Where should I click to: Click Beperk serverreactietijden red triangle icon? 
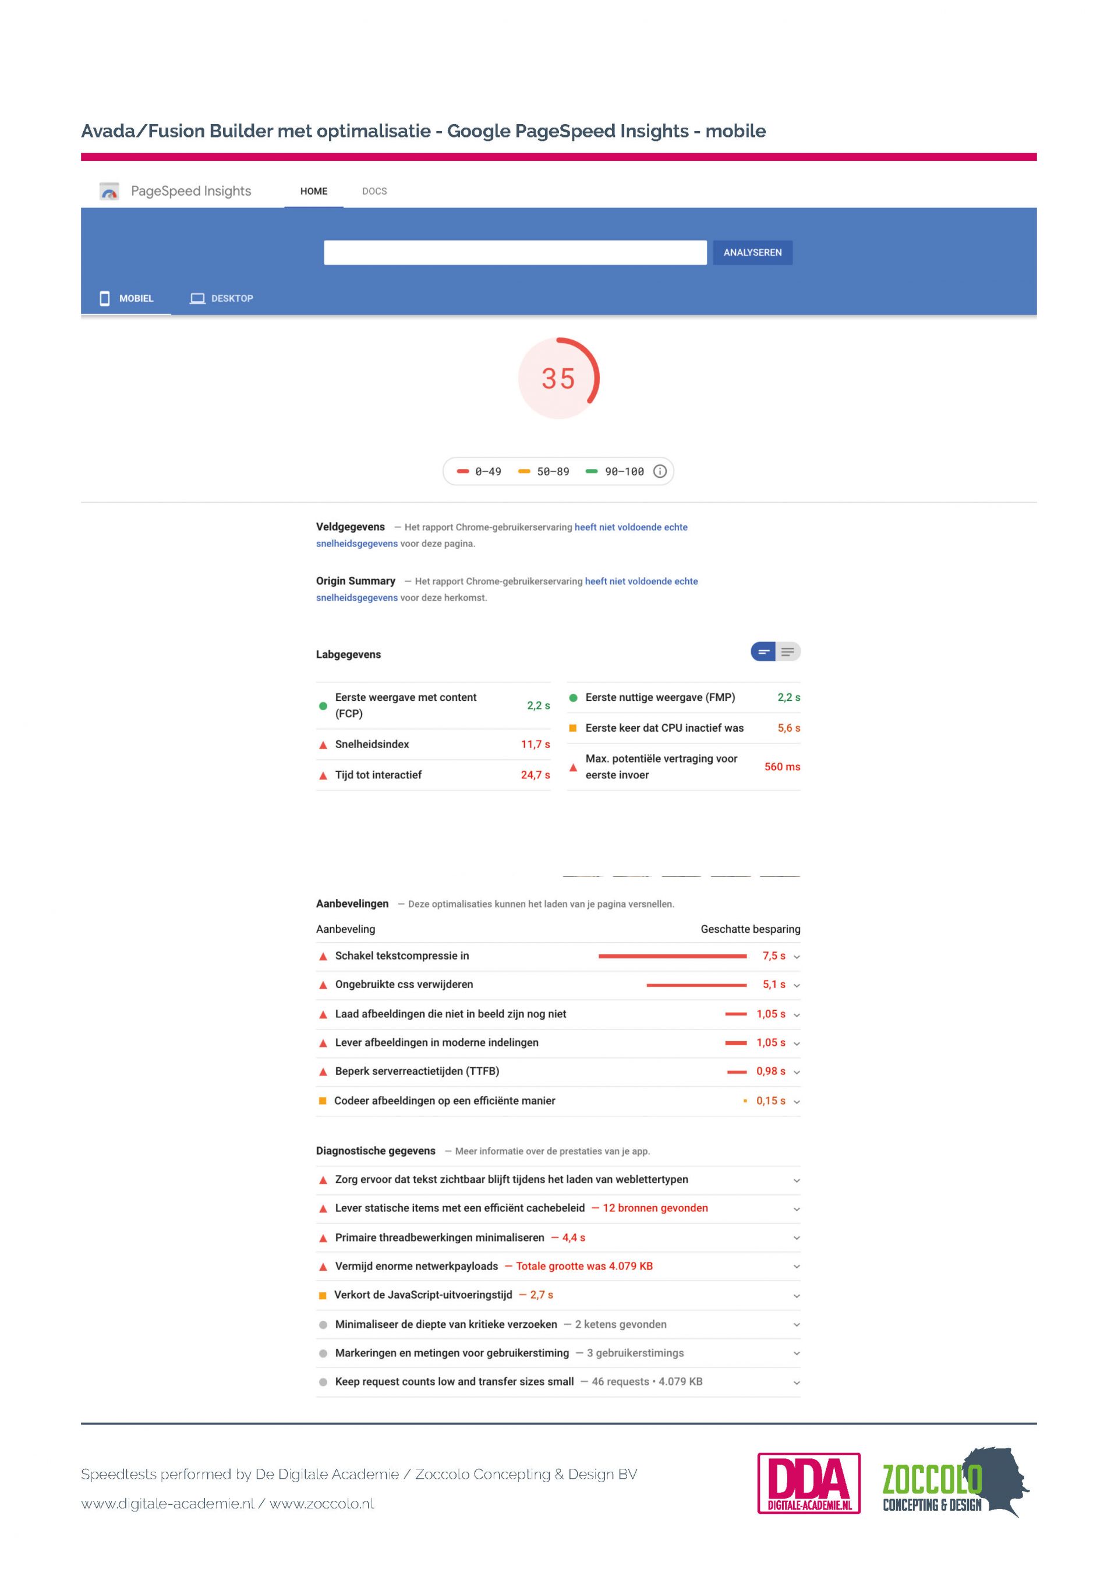click(x=323, y=1071)
